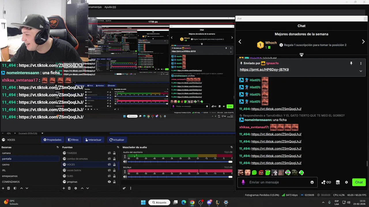Open advanced audio properties gears icon

point(124,188)
